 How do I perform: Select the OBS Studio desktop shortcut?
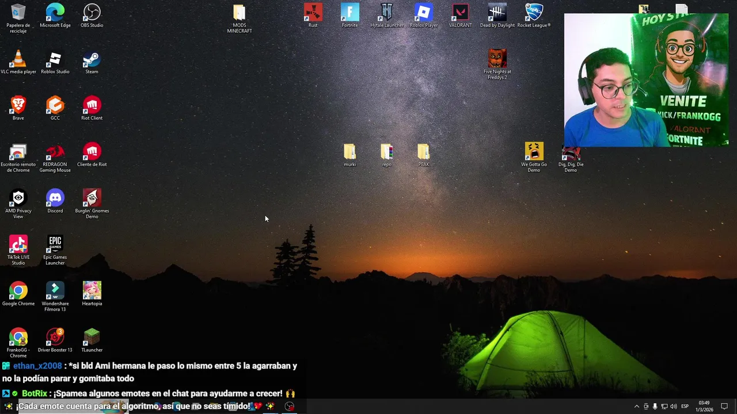click(x=92, y=16)
